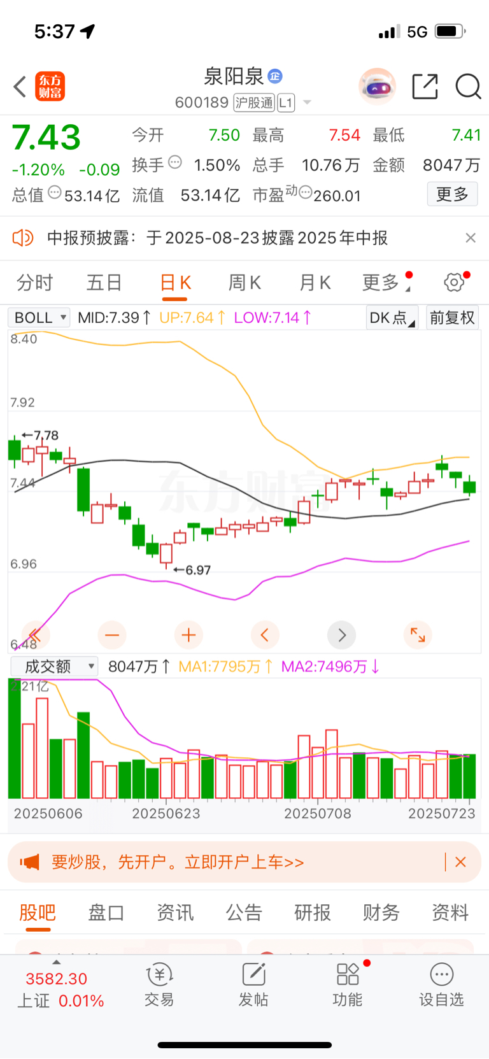
Task: Open 中报预披露 announcement text
Action: tap(217, 238)
